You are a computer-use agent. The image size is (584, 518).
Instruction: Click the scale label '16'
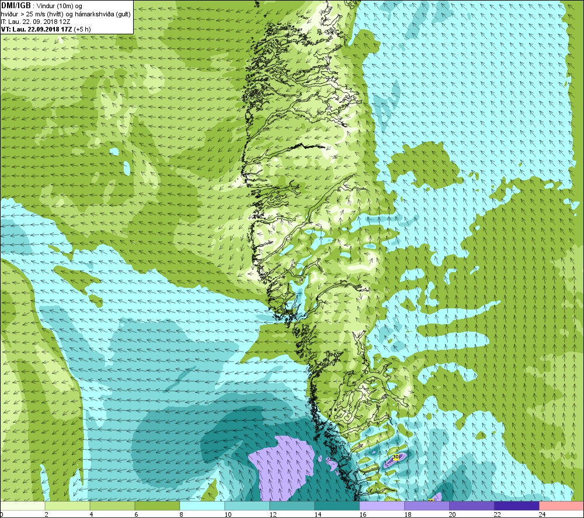[363, 514]
